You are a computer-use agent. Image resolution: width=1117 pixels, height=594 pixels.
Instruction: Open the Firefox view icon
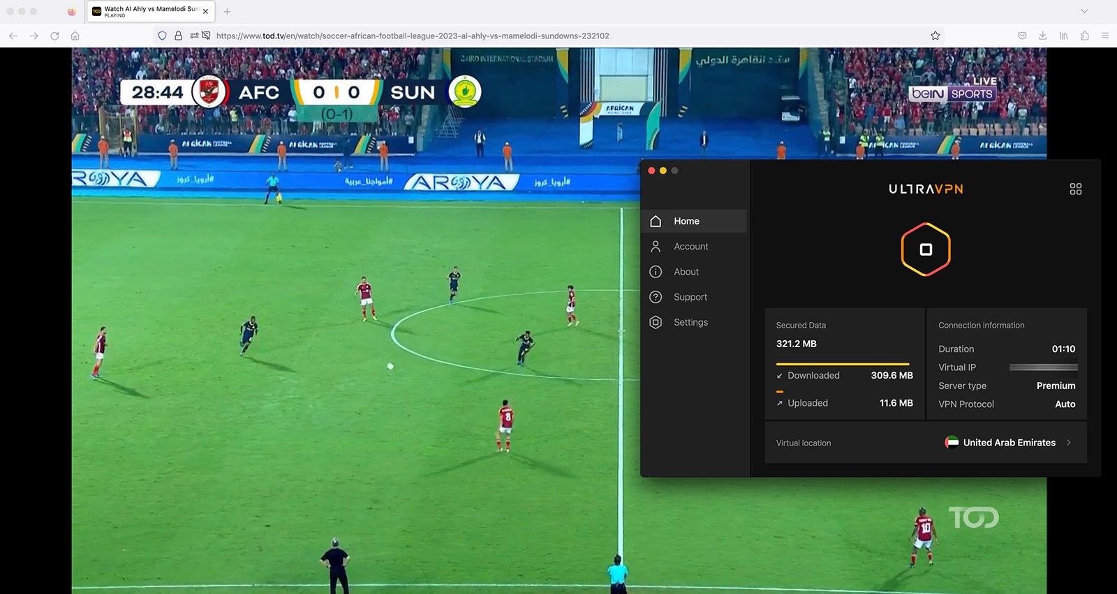coord(71,11)
